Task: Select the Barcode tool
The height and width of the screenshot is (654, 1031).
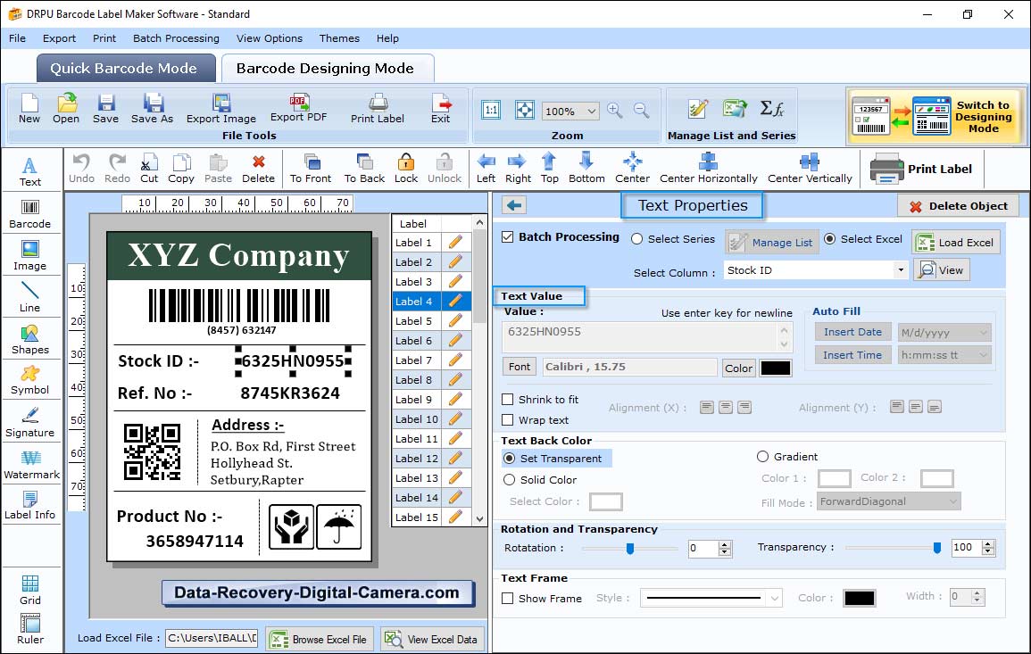Action: [x=29, y=214]
